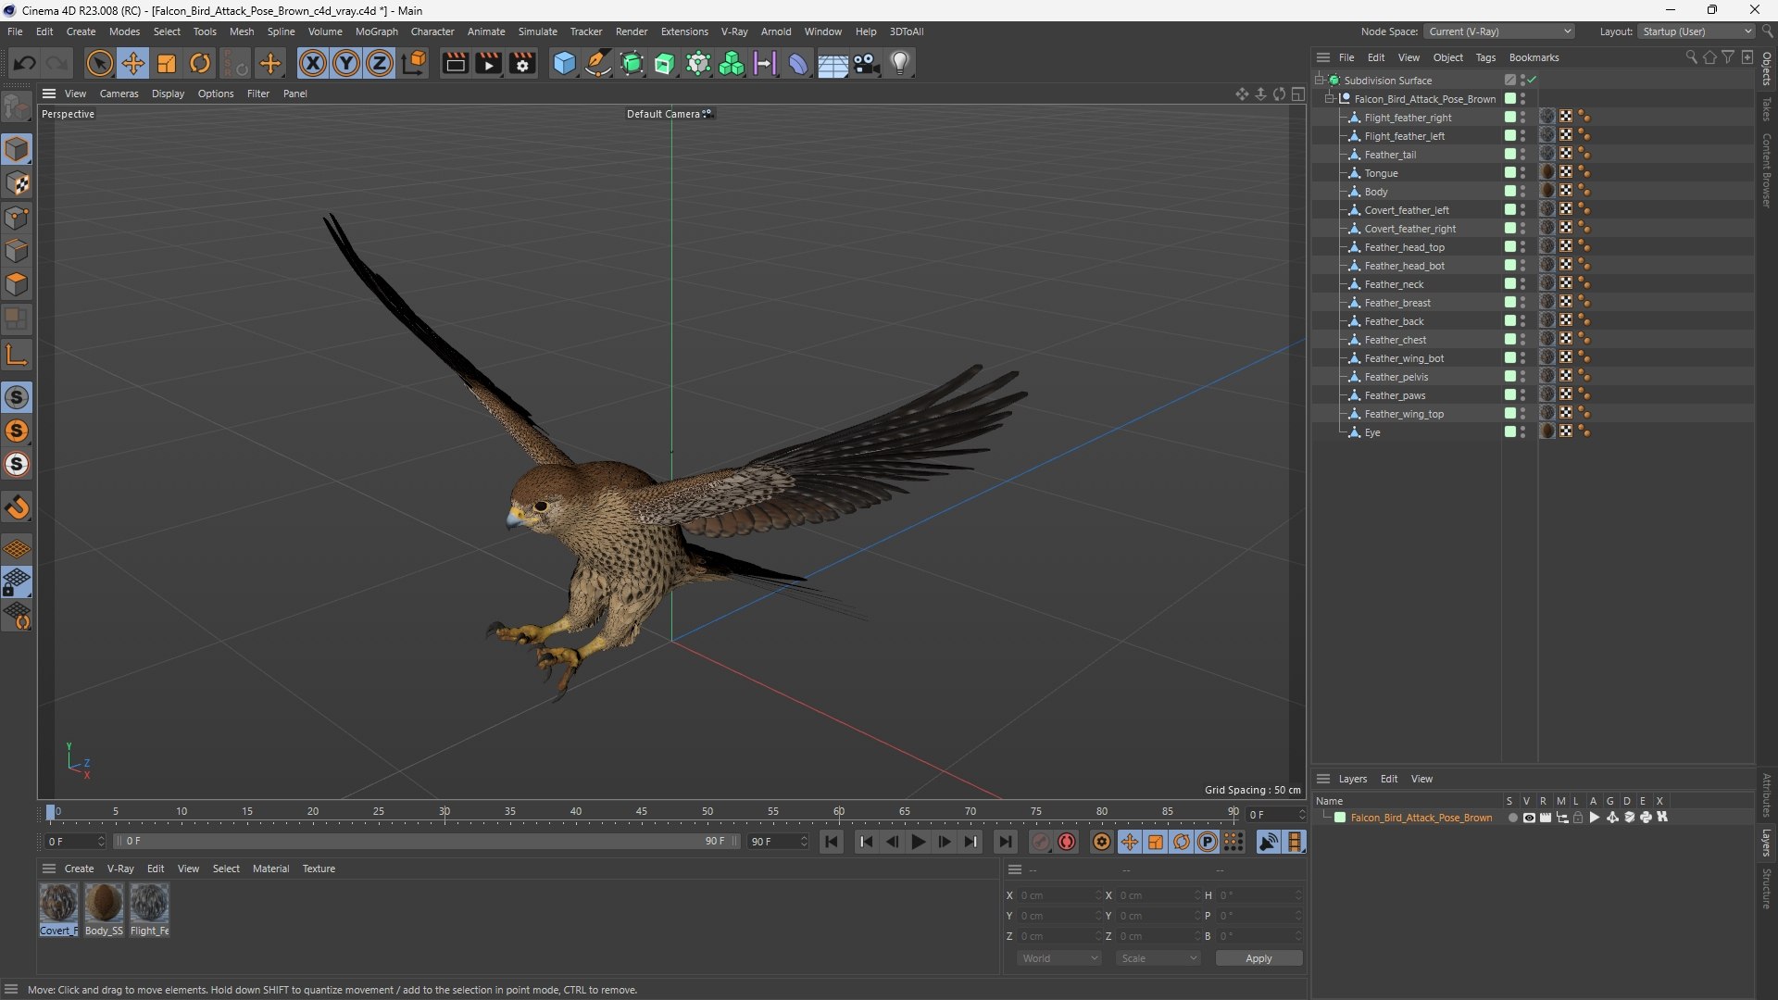Screen dimensions: 1778x1000
Task: Click Enable Axis L-shaped icon
Action: coord(18,355)
